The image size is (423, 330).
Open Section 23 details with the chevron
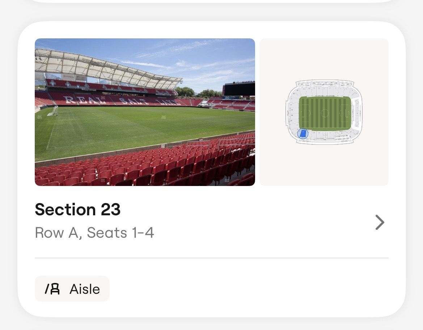tap(380, 223)
